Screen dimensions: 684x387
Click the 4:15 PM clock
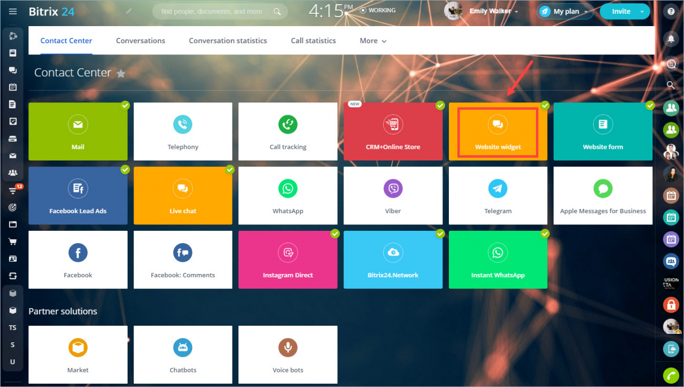coord(331,11)
